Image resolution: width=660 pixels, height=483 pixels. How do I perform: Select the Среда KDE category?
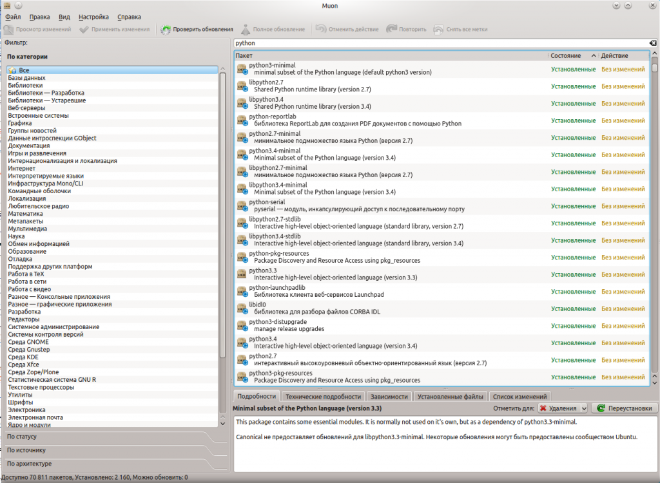point(112,357)
